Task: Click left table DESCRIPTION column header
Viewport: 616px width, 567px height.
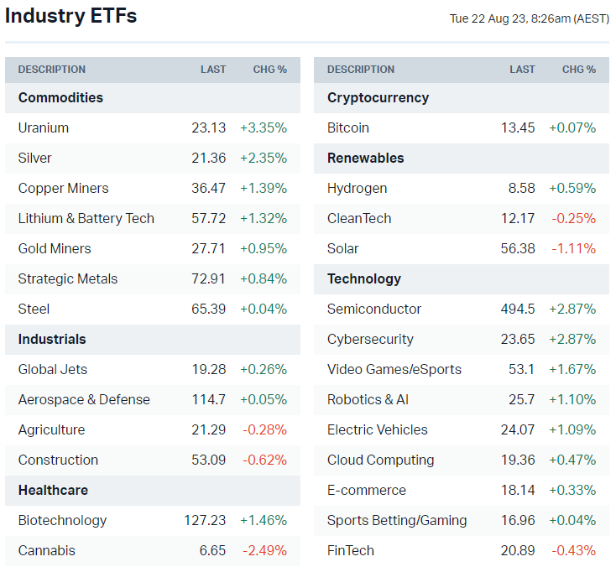Action: pos(52,70)
